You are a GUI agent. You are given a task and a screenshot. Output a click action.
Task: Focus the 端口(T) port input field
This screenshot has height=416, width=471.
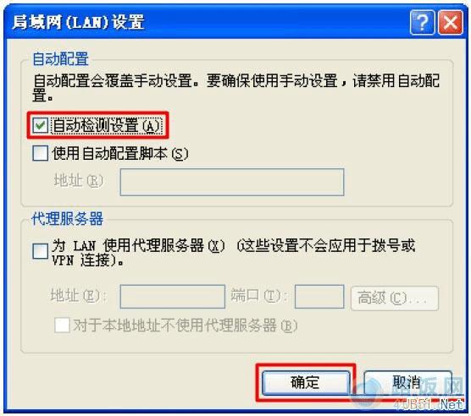point(319,297)
